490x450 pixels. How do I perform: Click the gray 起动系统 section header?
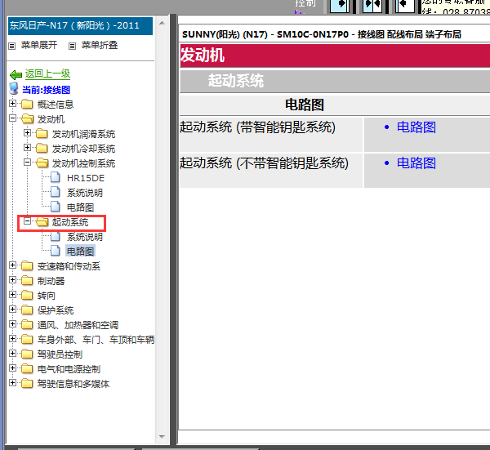(x=335, y=81)
